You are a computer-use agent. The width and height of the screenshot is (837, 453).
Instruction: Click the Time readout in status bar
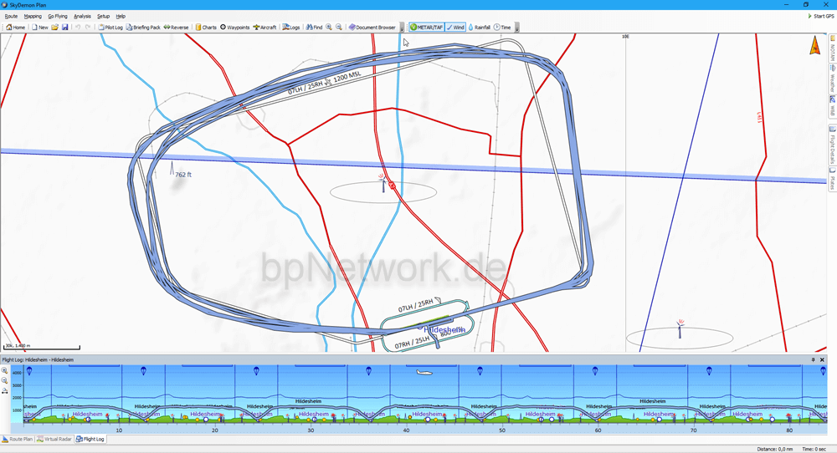[814, 449]
